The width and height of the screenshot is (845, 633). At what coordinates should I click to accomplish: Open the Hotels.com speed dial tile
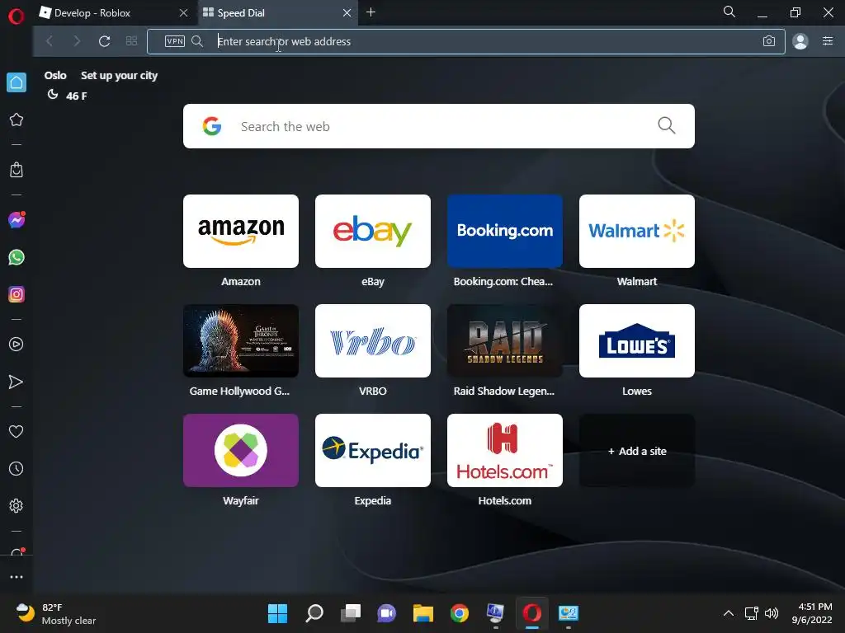pyautogui.click(x=505, y=451)
